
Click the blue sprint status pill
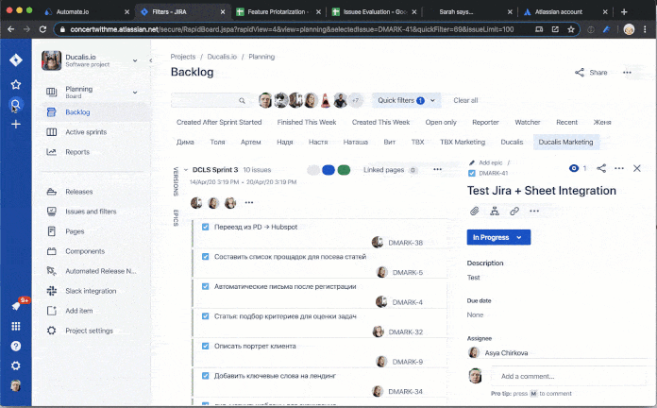point(328,170)
